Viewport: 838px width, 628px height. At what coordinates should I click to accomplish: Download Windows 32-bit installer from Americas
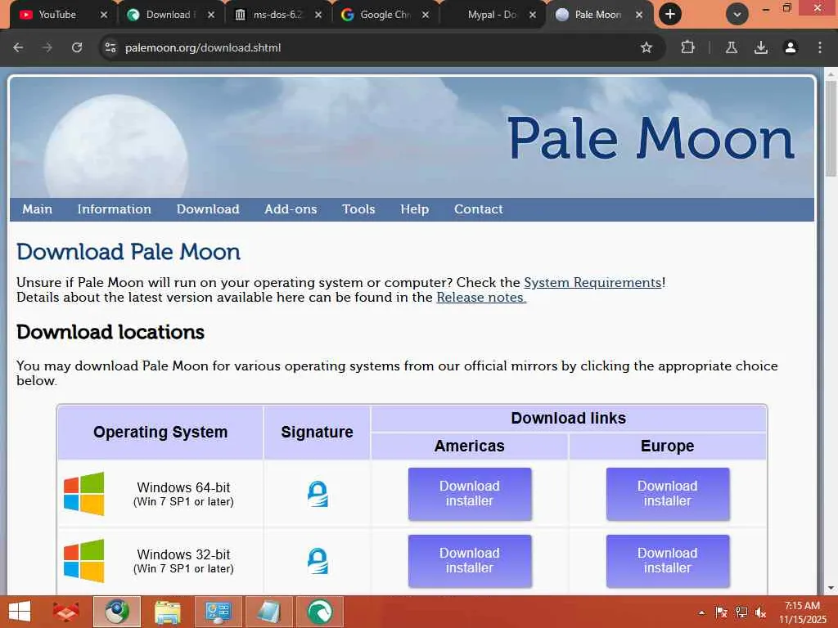pos(470,561)
